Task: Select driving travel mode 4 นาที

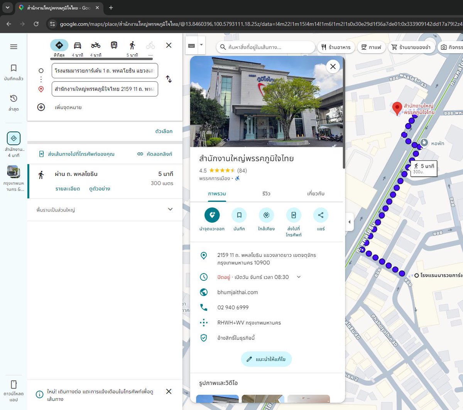Action: tap(78, 48)
